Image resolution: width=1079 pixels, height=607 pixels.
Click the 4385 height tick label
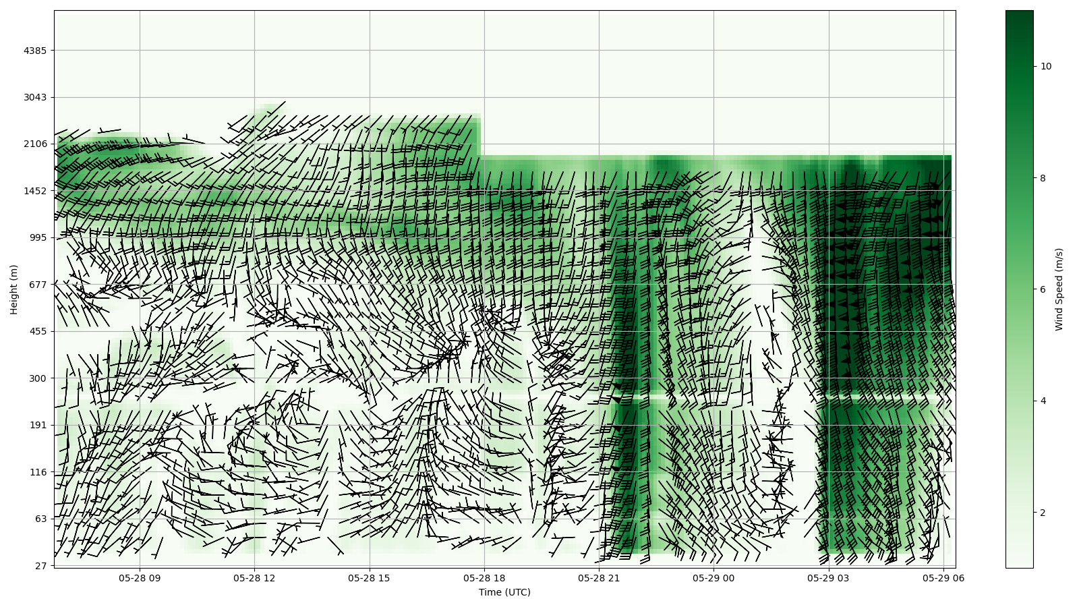point(35,51)
